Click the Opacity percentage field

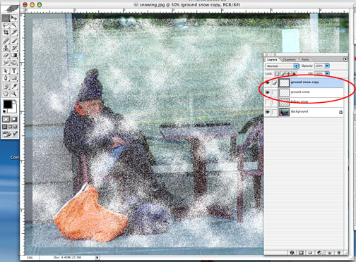(319, 66)
